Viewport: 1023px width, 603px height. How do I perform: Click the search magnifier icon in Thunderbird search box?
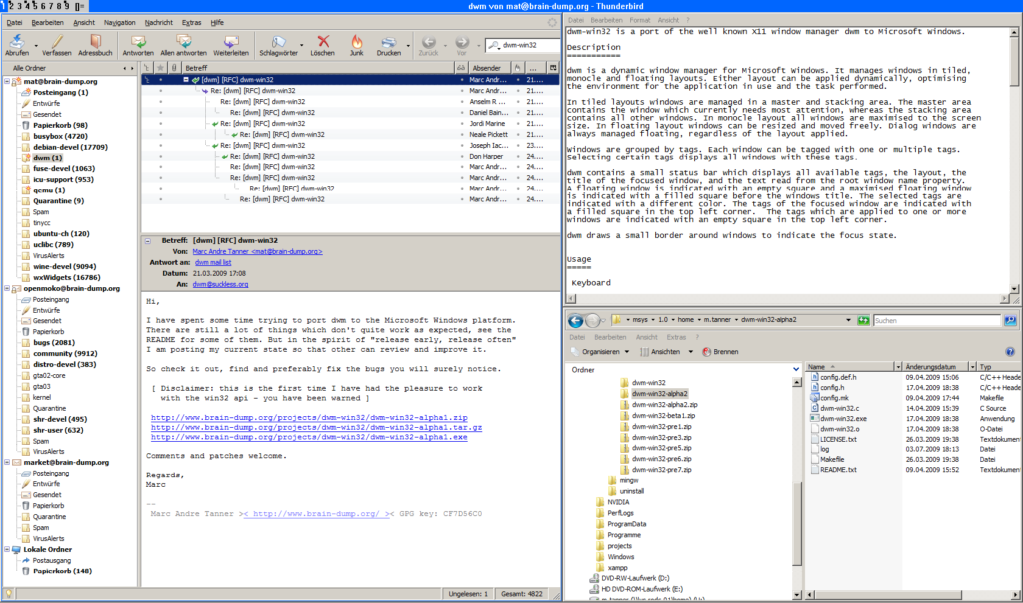[x=493, y=45]
